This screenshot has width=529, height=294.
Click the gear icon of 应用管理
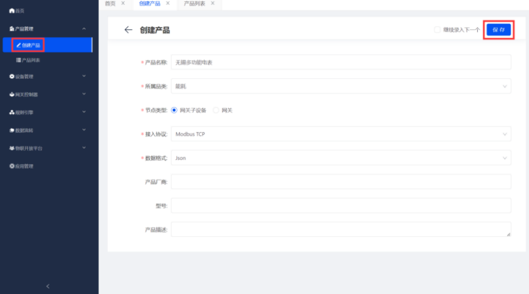pyautogui.click(x=12, y=166)
